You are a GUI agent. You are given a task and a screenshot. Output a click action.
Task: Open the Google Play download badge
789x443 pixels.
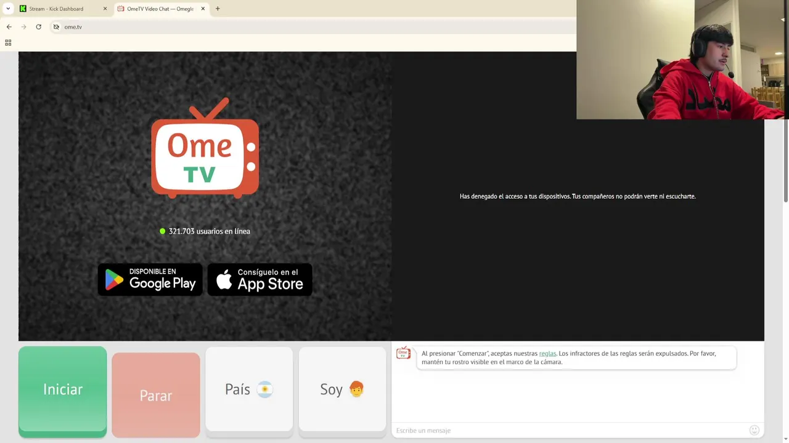click(150, 279)
